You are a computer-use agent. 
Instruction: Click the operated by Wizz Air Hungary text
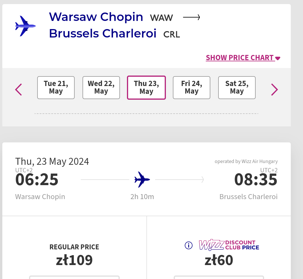point(246,161)
